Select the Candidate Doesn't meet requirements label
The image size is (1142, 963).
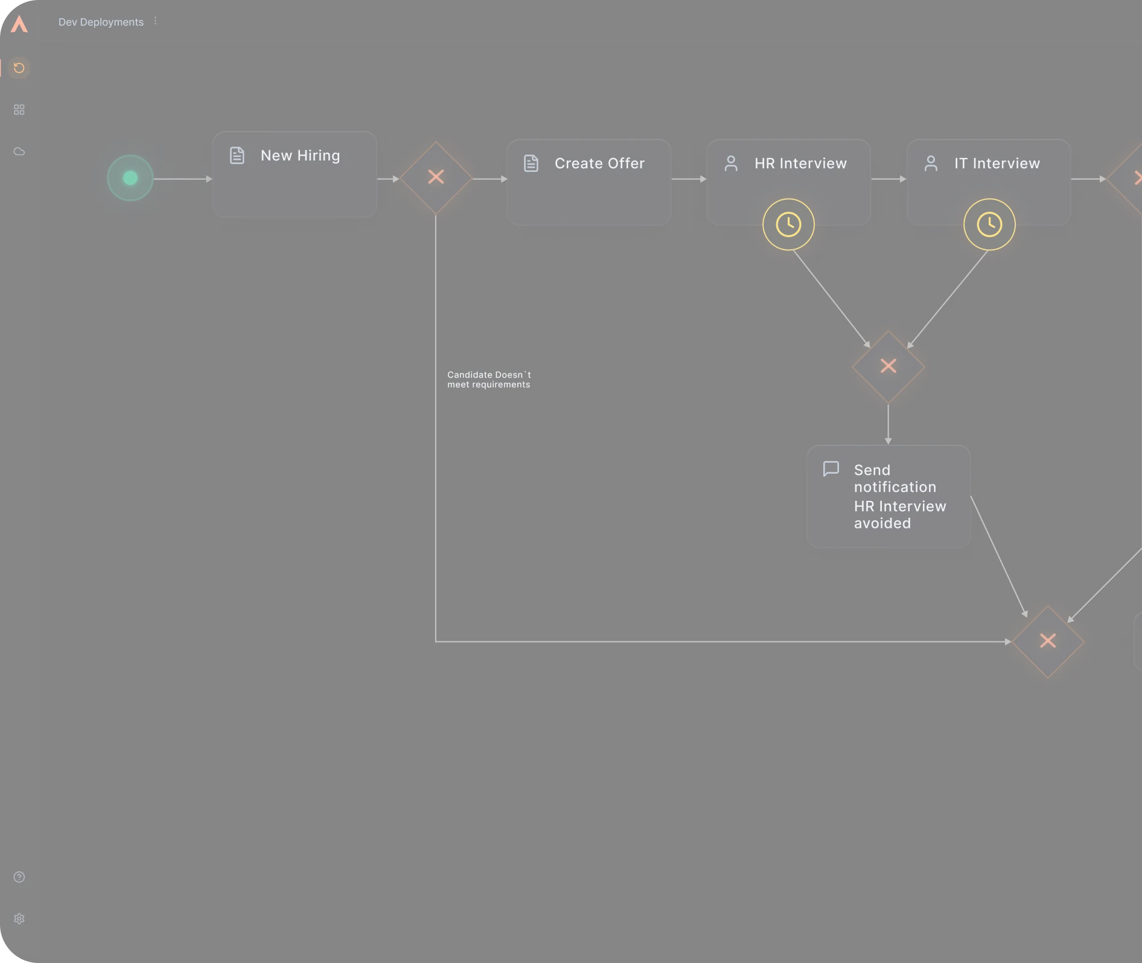pyautogui.click(x=488, y=380)
